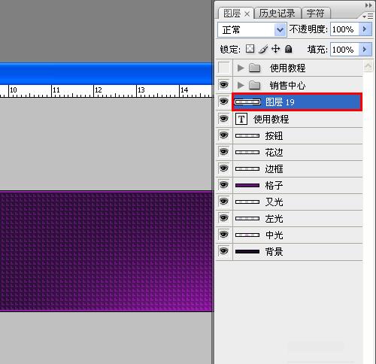The image size is (376, 364).
Task: Click the 填充 fill percentage field
Action: tap(345, 49)
